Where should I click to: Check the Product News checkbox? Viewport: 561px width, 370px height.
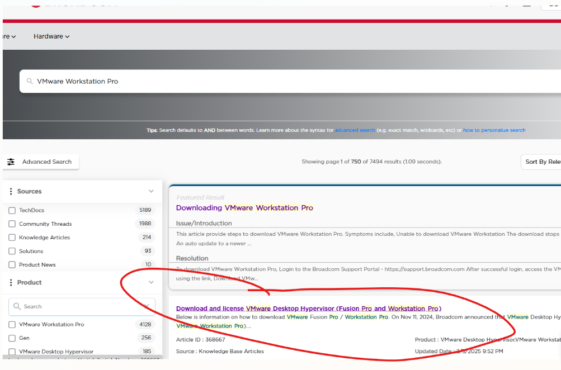pyautogui.click(x=12, y=264)
